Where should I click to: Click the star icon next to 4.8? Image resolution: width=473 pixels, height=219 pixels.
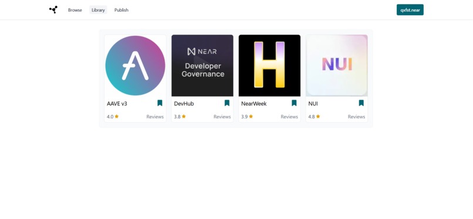[318, 117]
